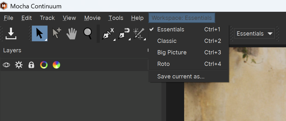The image size is (286, 121).
Task: Switch to the Classic workspace
Action: [189, 41]
